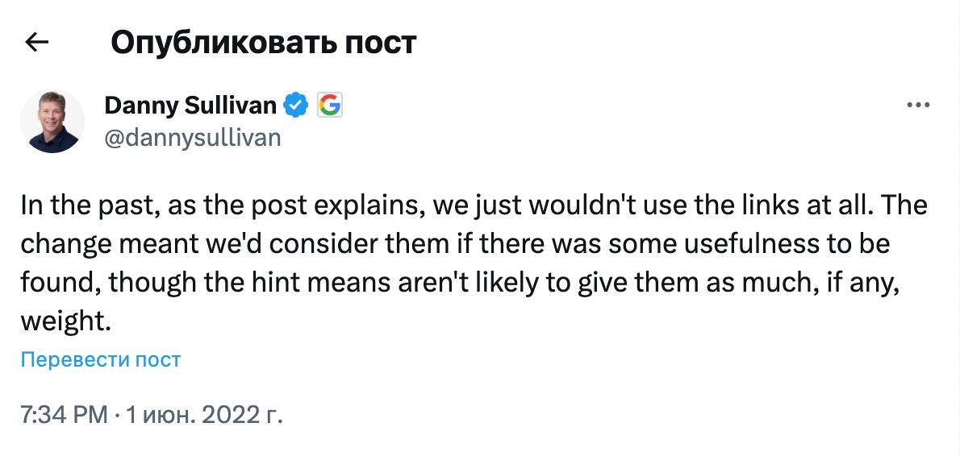Click the blue verified checkmark badge
This screenshot has width=960, height=456.
click(297, 105)
